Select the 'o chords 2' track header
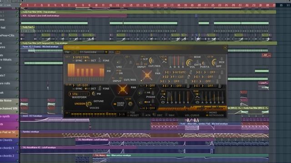The width and height of the screenshot is (291, 163). click(9, 158)
